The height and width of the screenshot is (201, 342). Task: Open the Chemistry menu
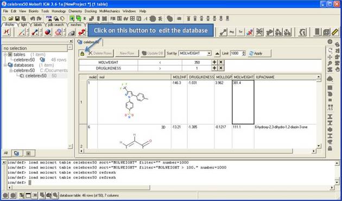(75, 11)
